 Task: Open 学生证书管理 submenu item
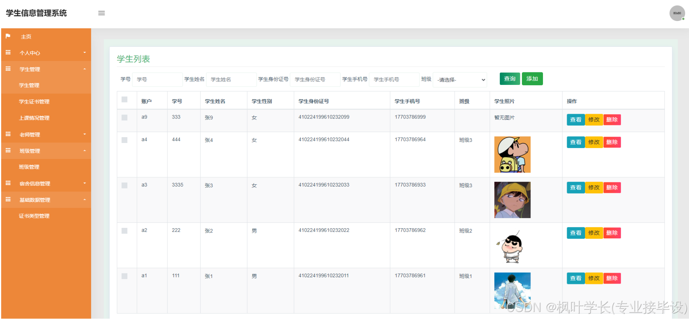click(34, 102)
